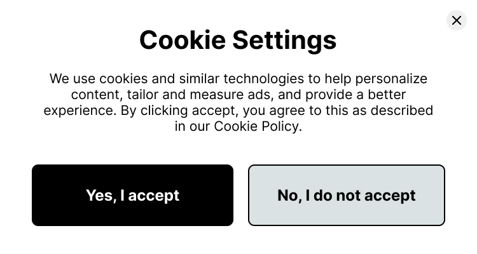Click the Cookie Settings heading
Screen dimensions: 477x254
(x=238, y=40)
